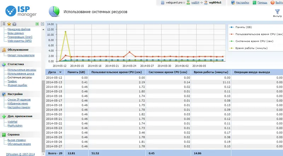This screenshot has width=283, height=156.
Task: Switch to wg804 user link
Action: point(195,2)
